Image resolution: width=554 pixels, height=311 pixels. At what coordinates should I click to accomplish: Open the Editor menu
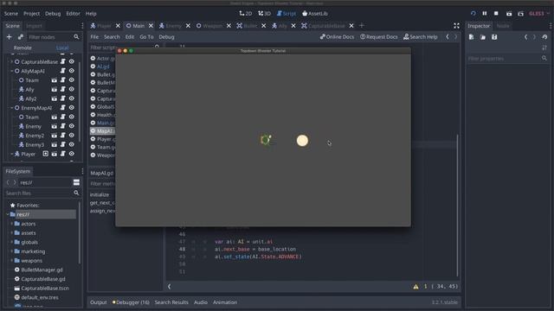coord(73,14)
